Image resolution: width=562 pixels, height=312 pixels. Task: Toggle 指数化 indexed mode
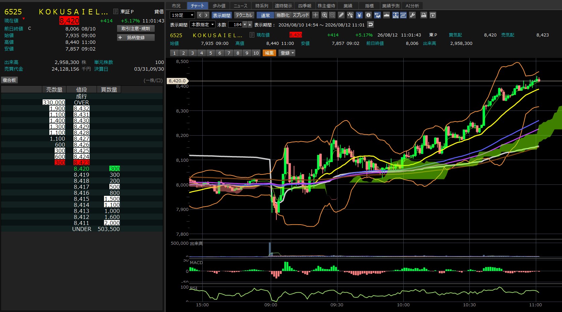pyautogui.click(x=283, y=15)
